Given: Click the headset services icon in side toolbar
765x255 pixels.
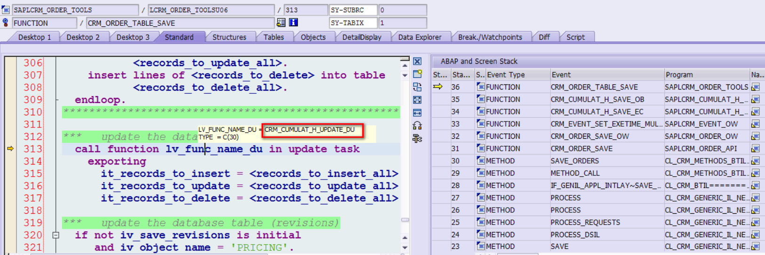Looking at the screenshot, I should coord(417,126).
